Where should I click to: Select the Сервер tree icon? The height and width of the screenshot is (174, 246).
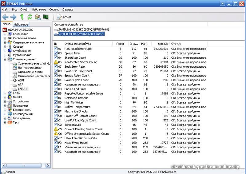coord(10,47)
